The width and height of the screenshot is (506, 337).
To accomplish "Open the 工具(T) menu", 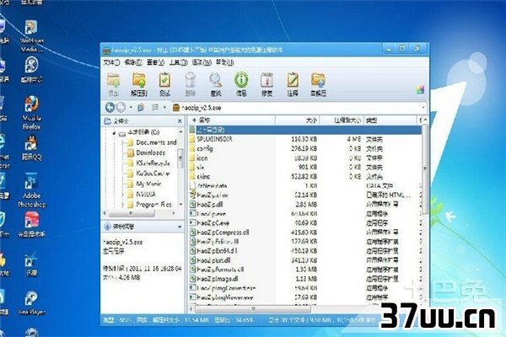I will coord(179,62).
